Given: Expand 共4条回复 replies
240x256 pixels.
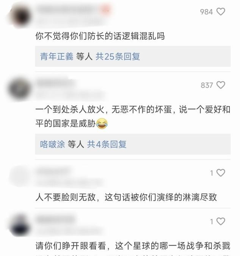Looking at the screenshot, I should tap(107, 144).
